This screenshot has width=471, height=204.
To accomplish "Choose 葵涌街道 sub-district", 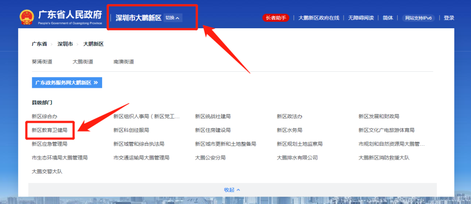I will (x=42, y=62).
